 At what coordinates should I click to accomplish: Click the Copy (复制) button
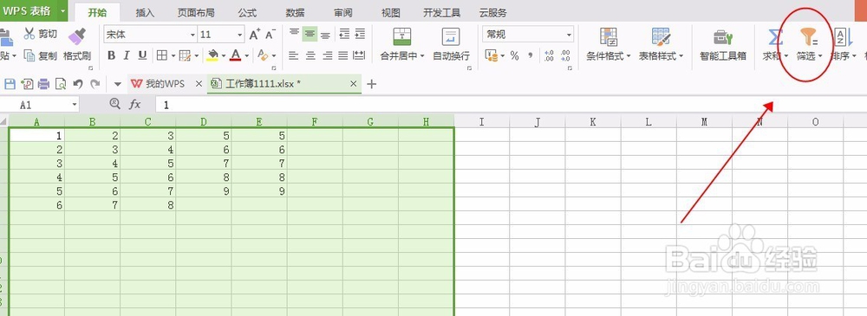(40, 55)
